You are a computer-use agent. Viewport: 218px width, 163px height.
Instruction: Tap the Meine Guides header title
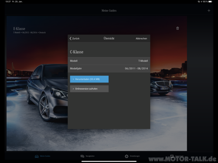[109, 10]
